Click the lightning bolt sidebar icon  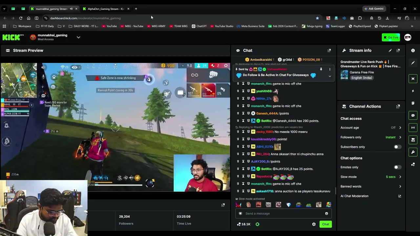(413, 91)
